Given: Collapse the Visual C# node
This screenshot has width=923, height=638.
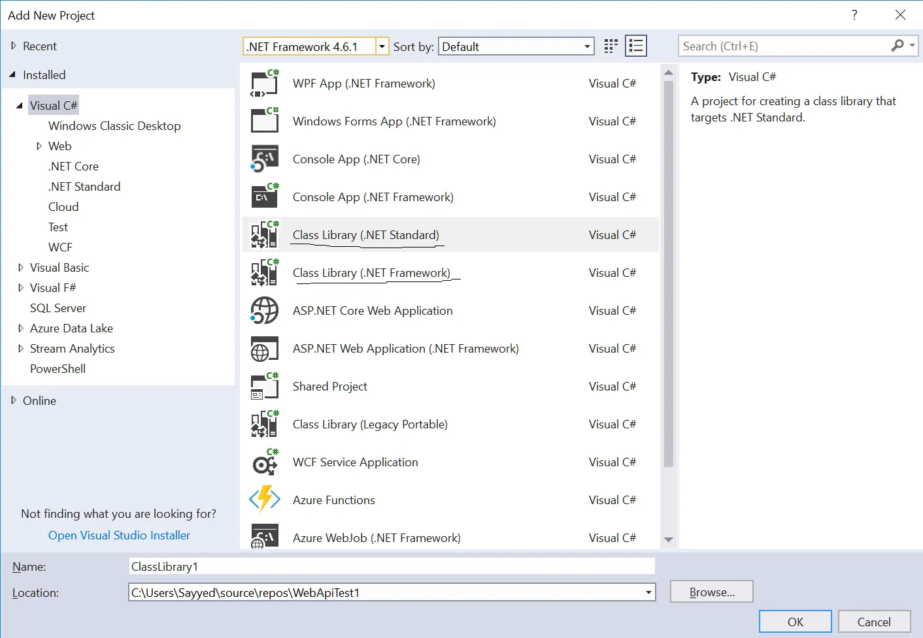Looking at the screenshot, I should pos(20,106).
